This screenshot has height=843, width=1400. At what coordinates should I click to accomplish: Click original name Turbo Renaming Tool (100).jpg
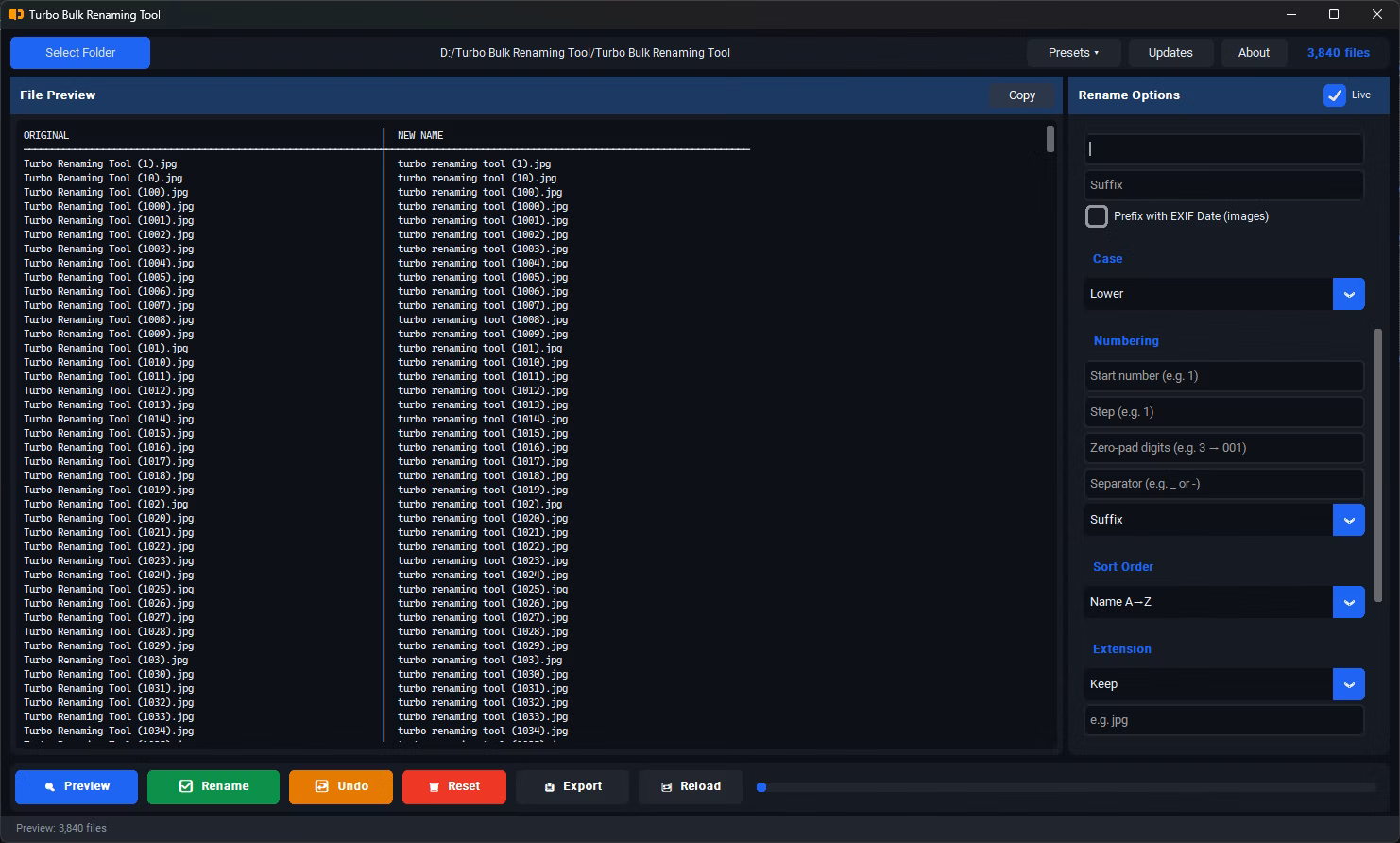106,192
